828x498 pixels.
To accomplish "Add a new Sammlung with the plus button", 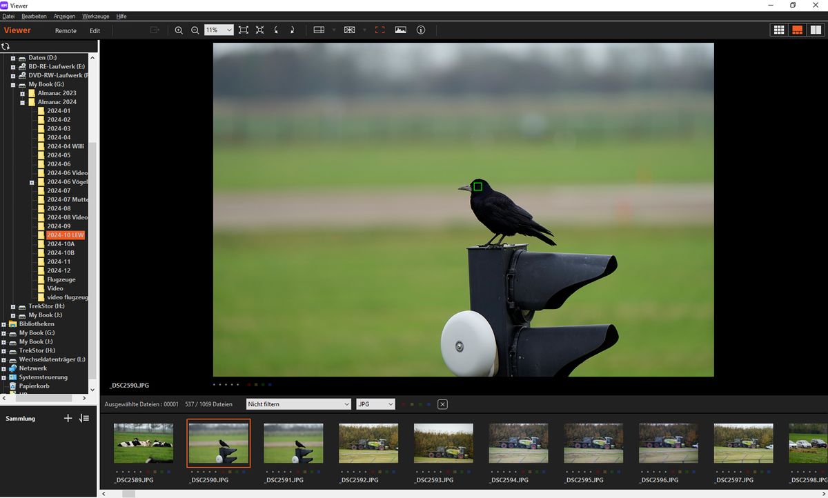I will pyautogui.click(x=68, y=418).
